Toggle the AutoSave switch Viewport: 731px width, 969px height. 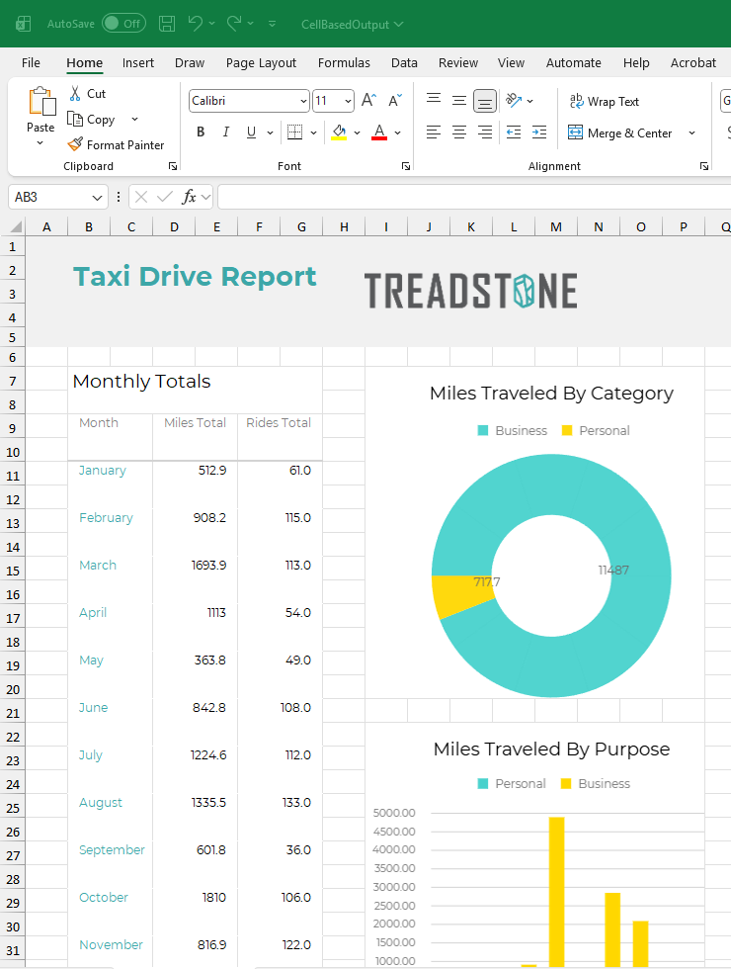point(123,23)
